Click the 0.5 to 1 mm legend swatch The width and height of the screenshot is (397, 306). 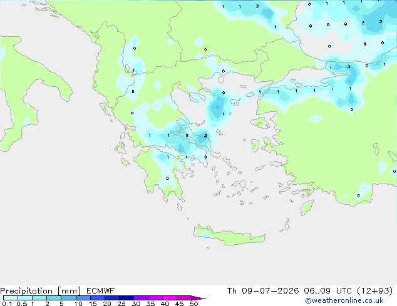pyautogui.click(x=25, y=298)
